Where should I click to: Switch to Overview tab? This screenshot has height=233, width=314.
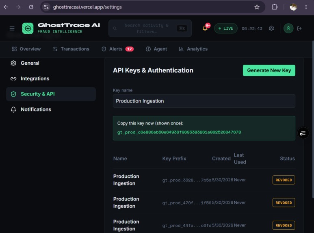click(x=26, y=49)
